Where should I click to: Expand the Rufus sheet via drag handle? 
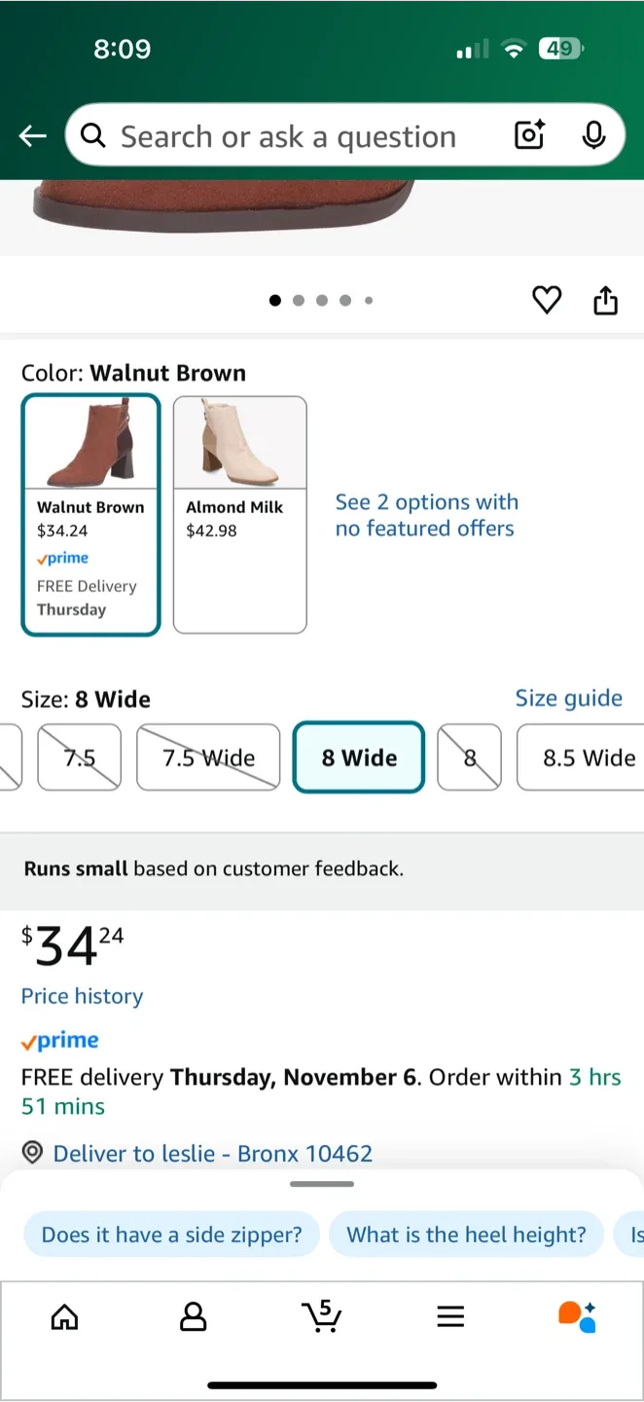[x=322, y=1184]
